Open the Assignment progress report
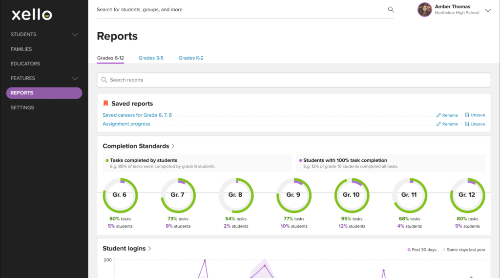 coord(126,124)
